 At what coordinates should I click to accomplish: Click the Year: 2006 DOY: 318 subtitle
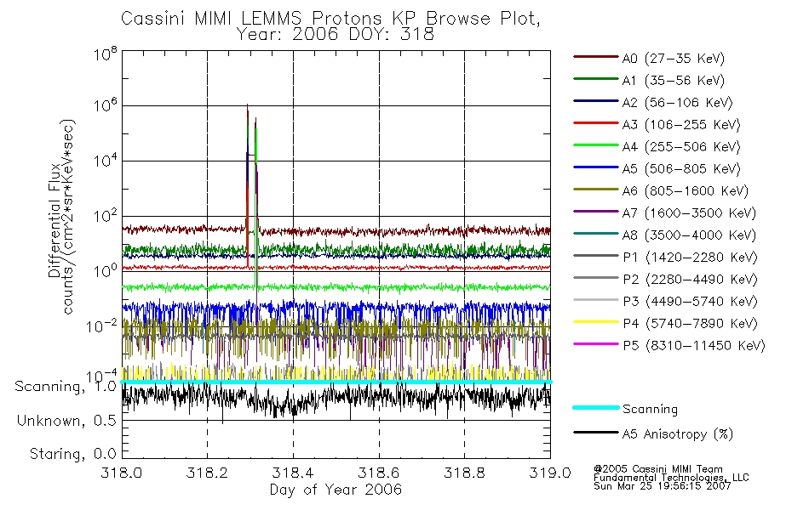pos(336,35)
